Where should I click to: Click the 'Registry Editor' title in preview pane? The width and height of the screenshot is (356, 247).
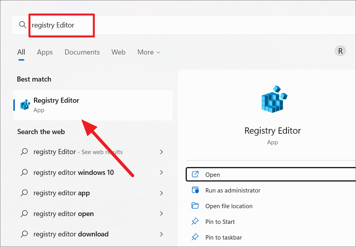click(x=272, y=131)
